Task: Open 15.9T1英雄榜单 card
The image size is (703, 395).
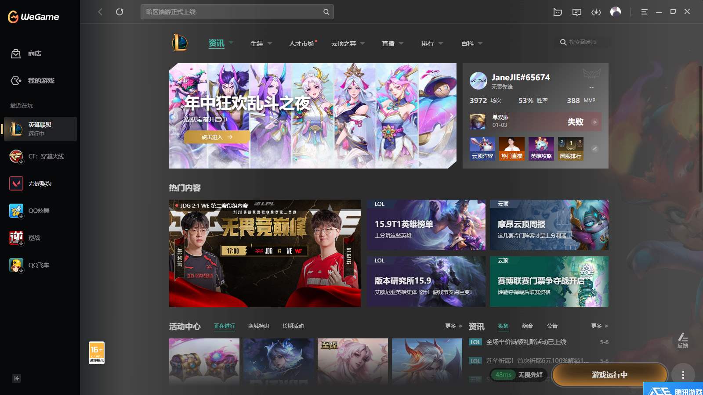Action: pos(426,225)
